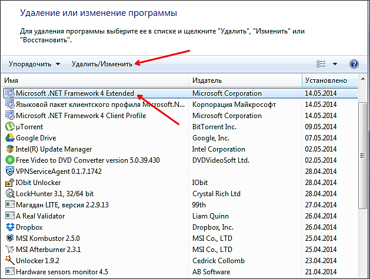The height and width of the screenshot is (279, 370).
Task: Sort by the Издатель column header
Action: point(244,80)
